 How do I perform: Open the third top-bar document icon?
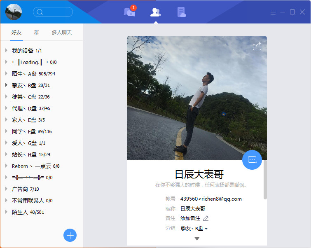(181, 12)
